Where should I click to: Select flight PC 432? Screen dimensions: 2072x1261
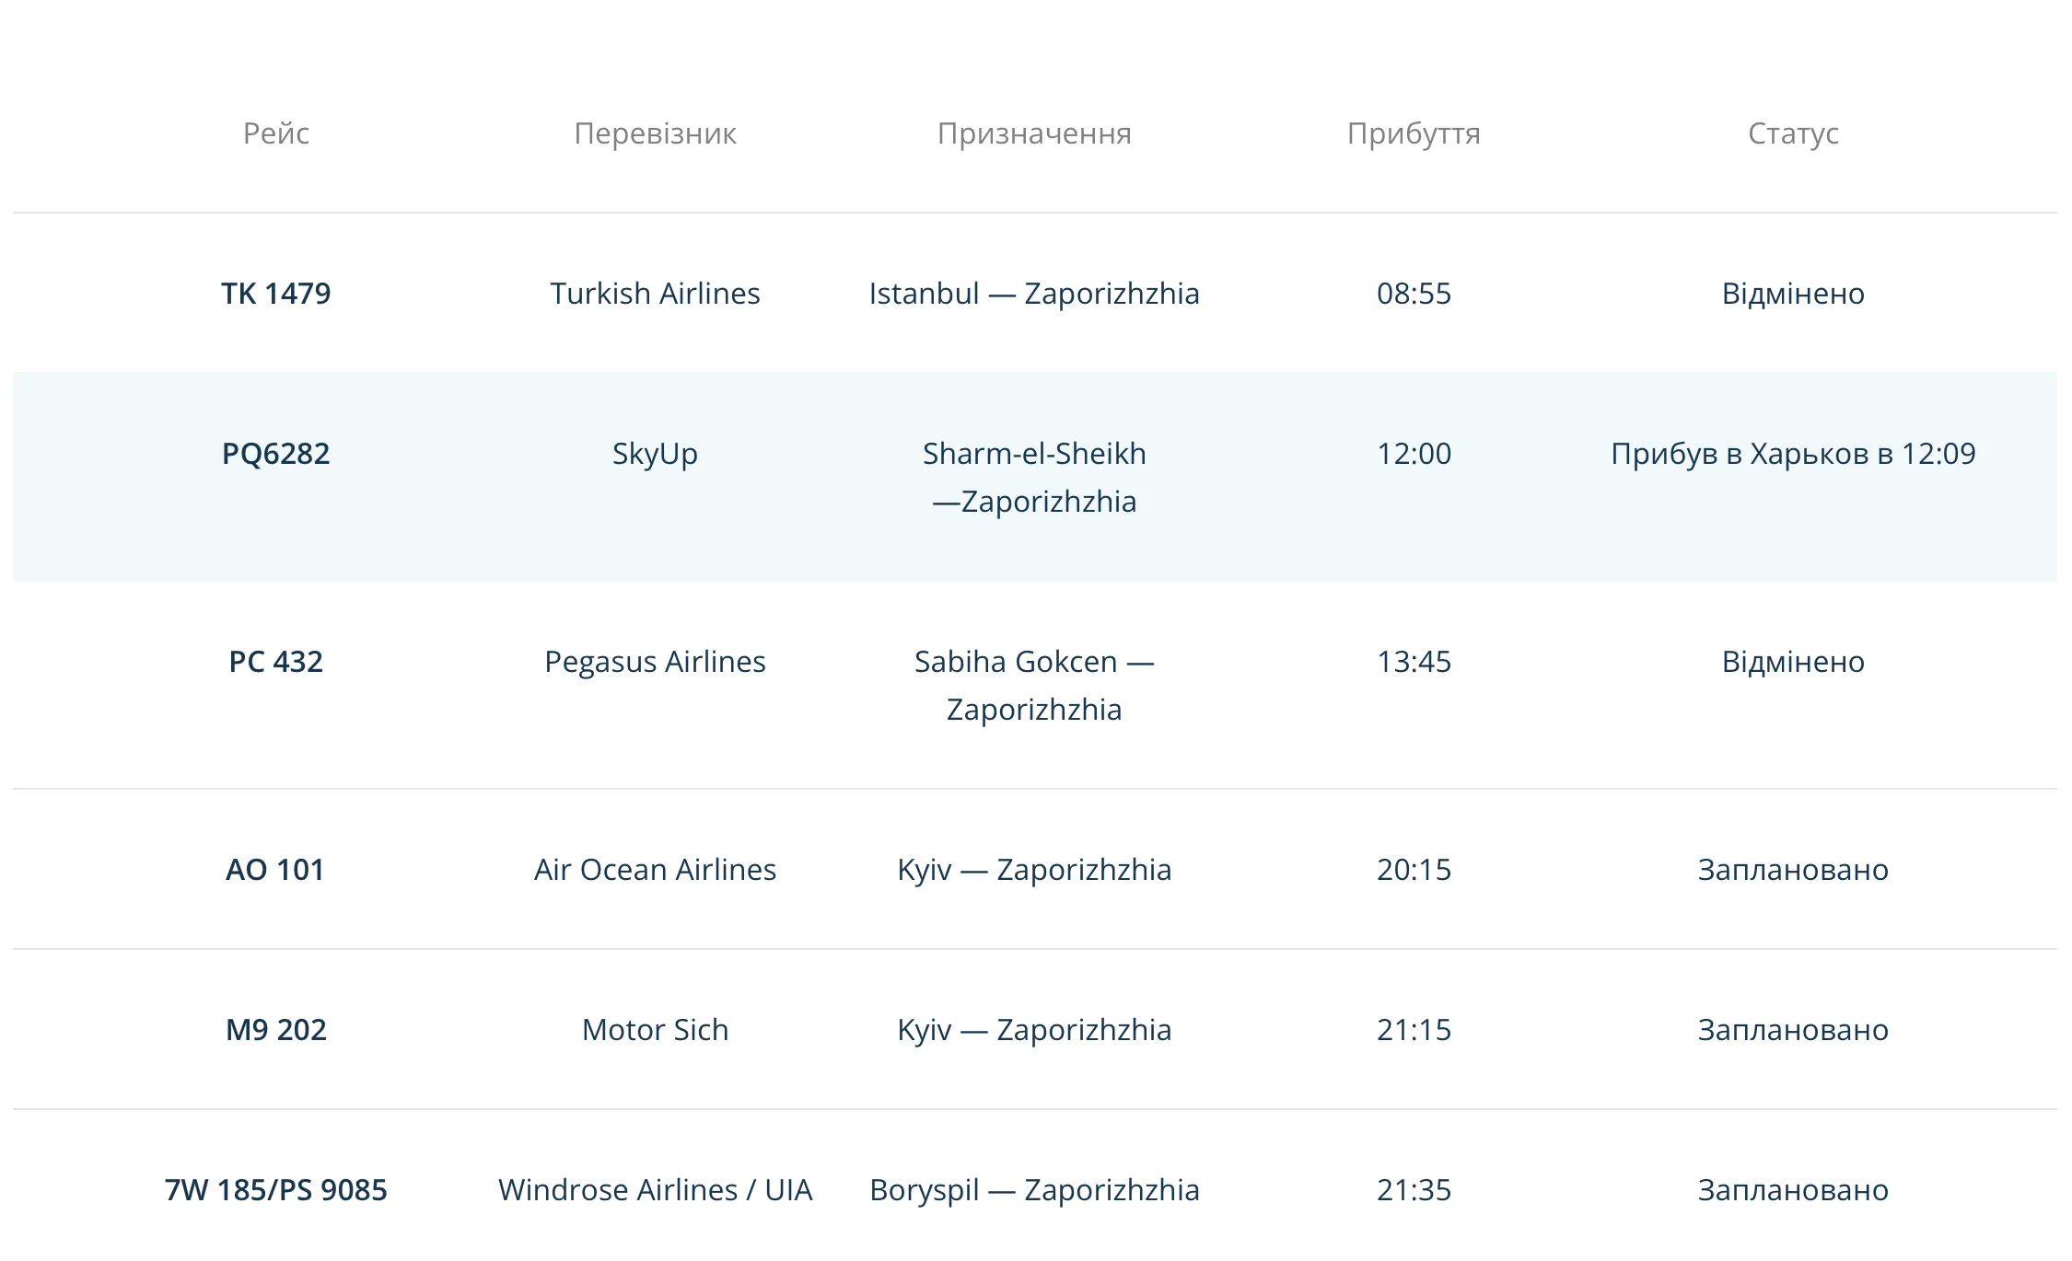[x=275, y=662]
